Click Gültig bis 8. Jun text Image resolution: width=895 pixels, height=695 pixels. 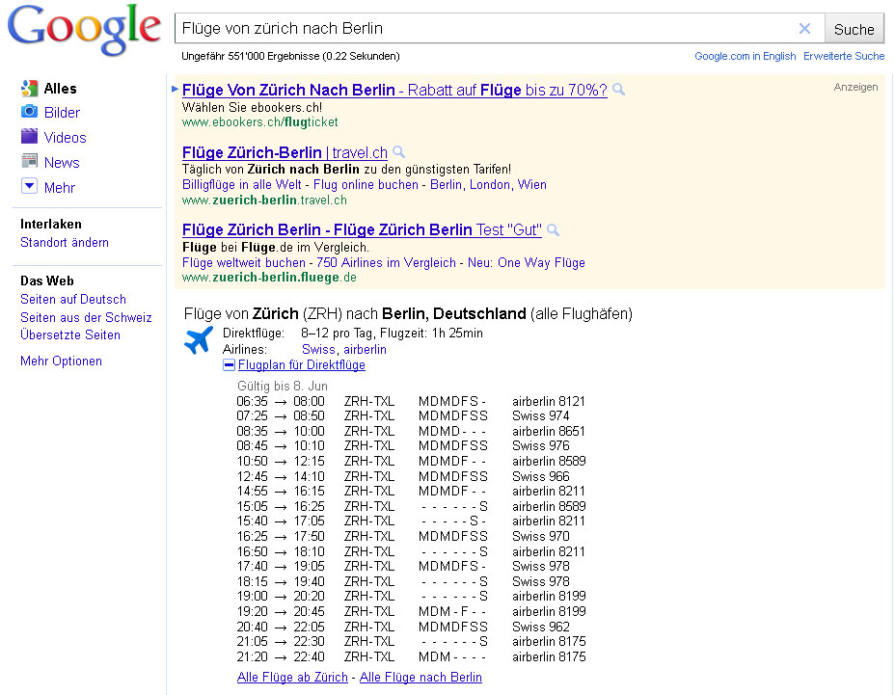click(283, 387)
